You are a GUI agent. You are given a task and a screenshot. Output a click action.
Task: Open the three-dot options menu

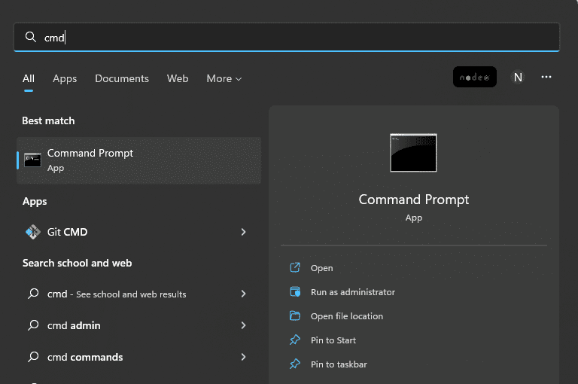click(546, 77)
